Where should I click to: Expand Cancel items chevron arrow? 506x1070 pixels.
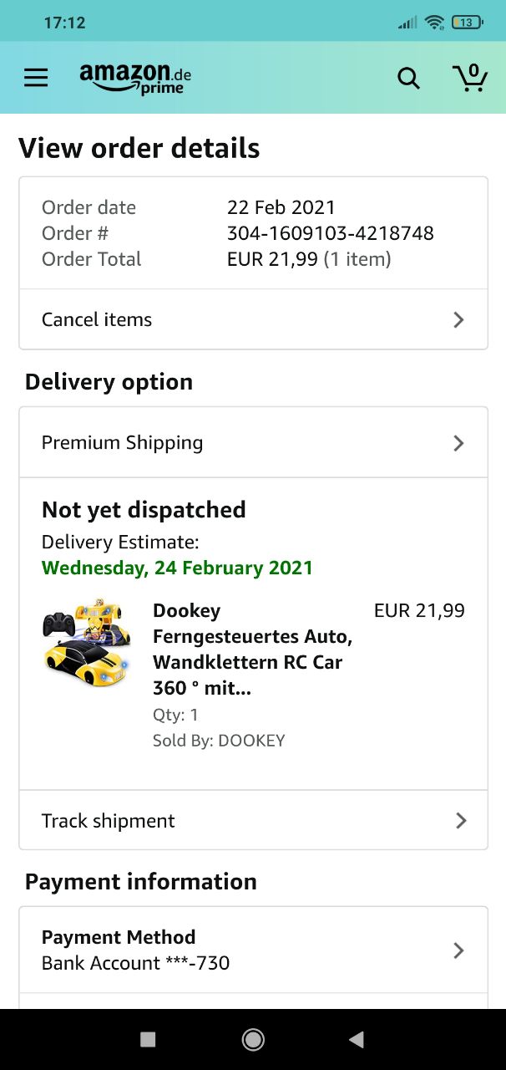tap(458, 319)
